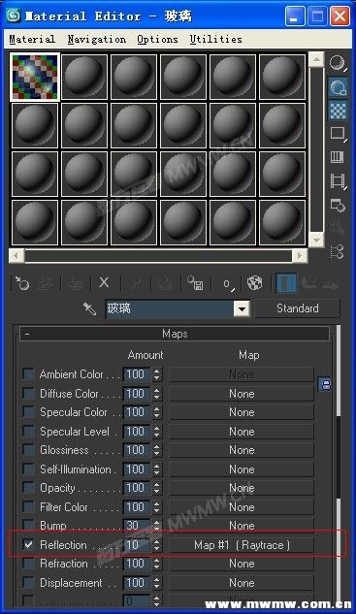Viewport: 356px width, 614px height.
Task: Toggle Show Map in Viewport cube icon
Action: tap(254, 283)
